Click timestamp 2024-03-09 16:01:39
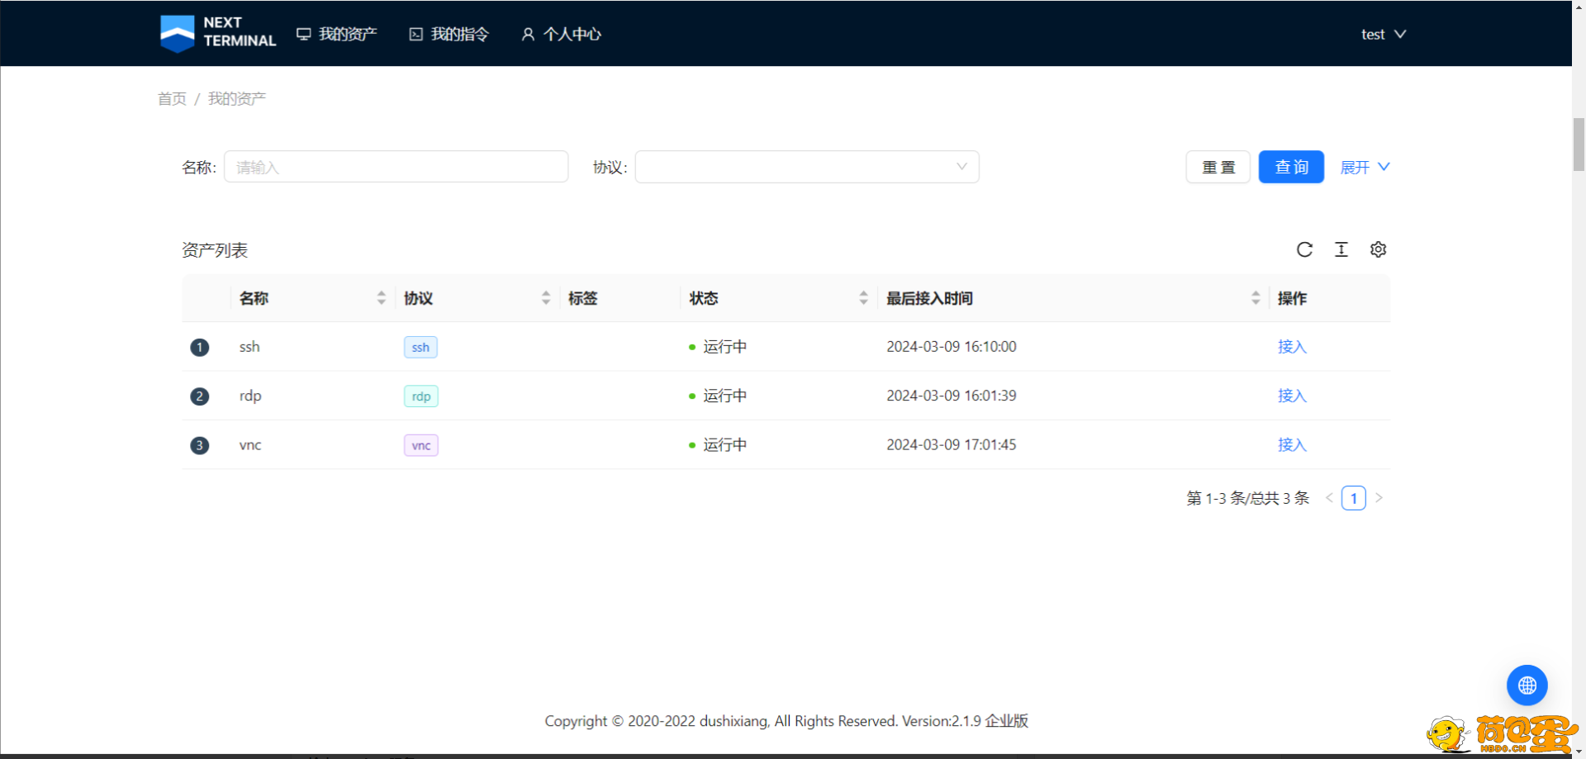Screen dimensions: 1586x759 point(952,396)
